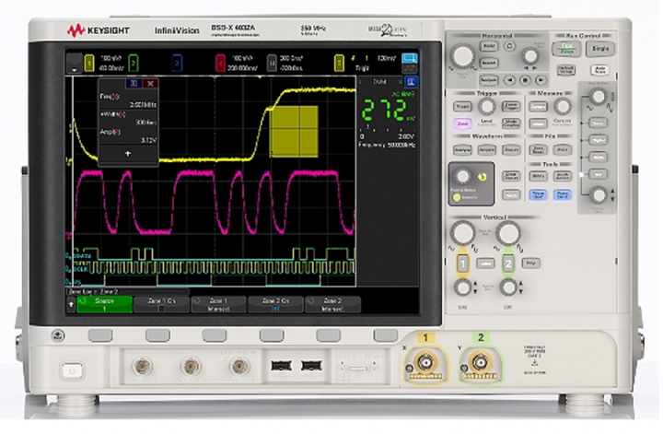
Task: Push the round zoom key beside Horiz
Action: tap(510, 46)
